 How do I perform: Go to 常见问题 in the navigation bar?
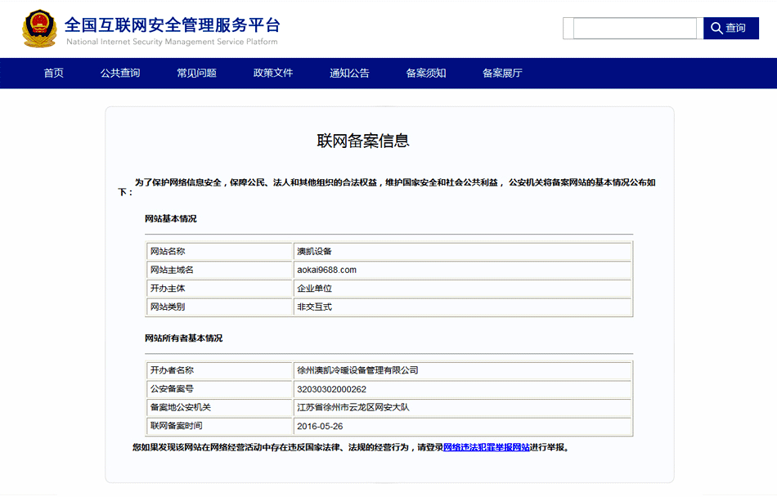[x=196, y=73]
